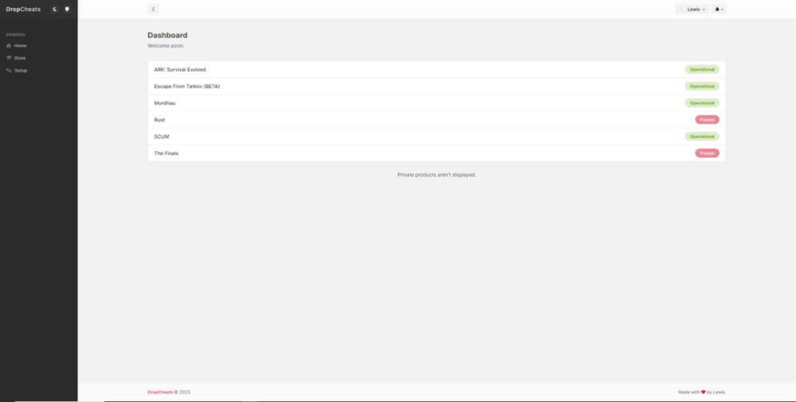Click the Home house icon in sidebar
Screen dimensions: 796x402
tap(9, 45)
